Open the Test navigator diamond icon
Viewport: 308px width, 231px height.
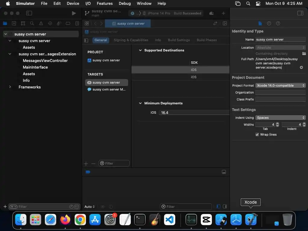point(50,23)
